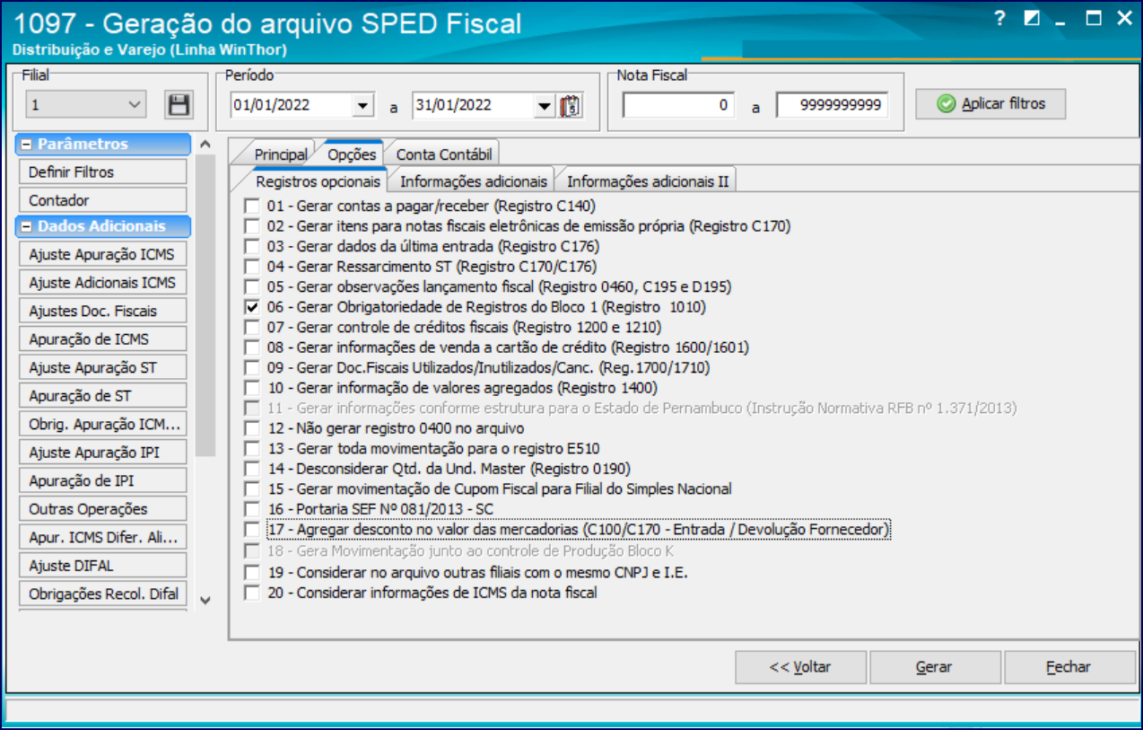Switch to the Principal tab
1143x730 pixels.
(x=281, y=154)
